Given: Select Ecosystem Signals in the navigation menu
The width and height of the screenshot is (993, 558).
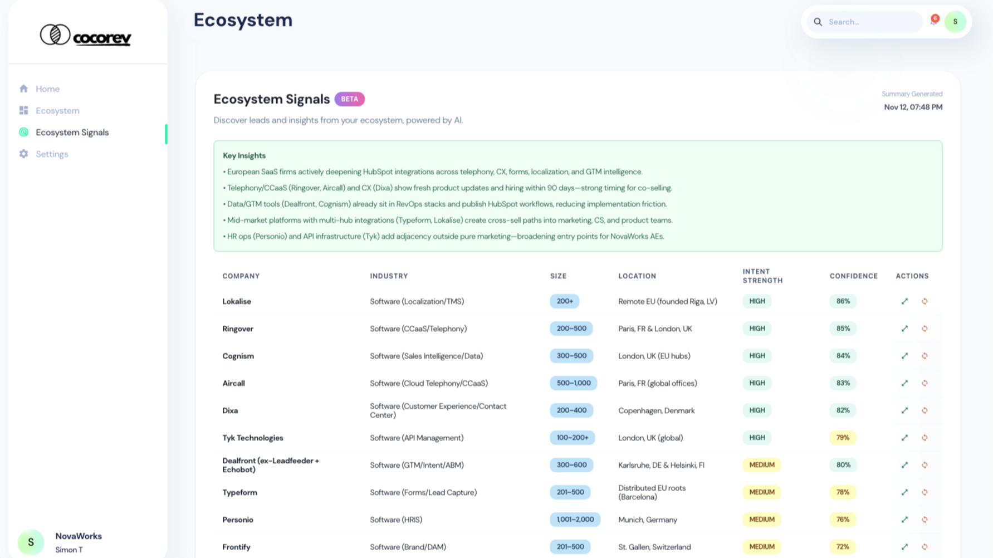Looking at the screenshot, I should [71, 132].
